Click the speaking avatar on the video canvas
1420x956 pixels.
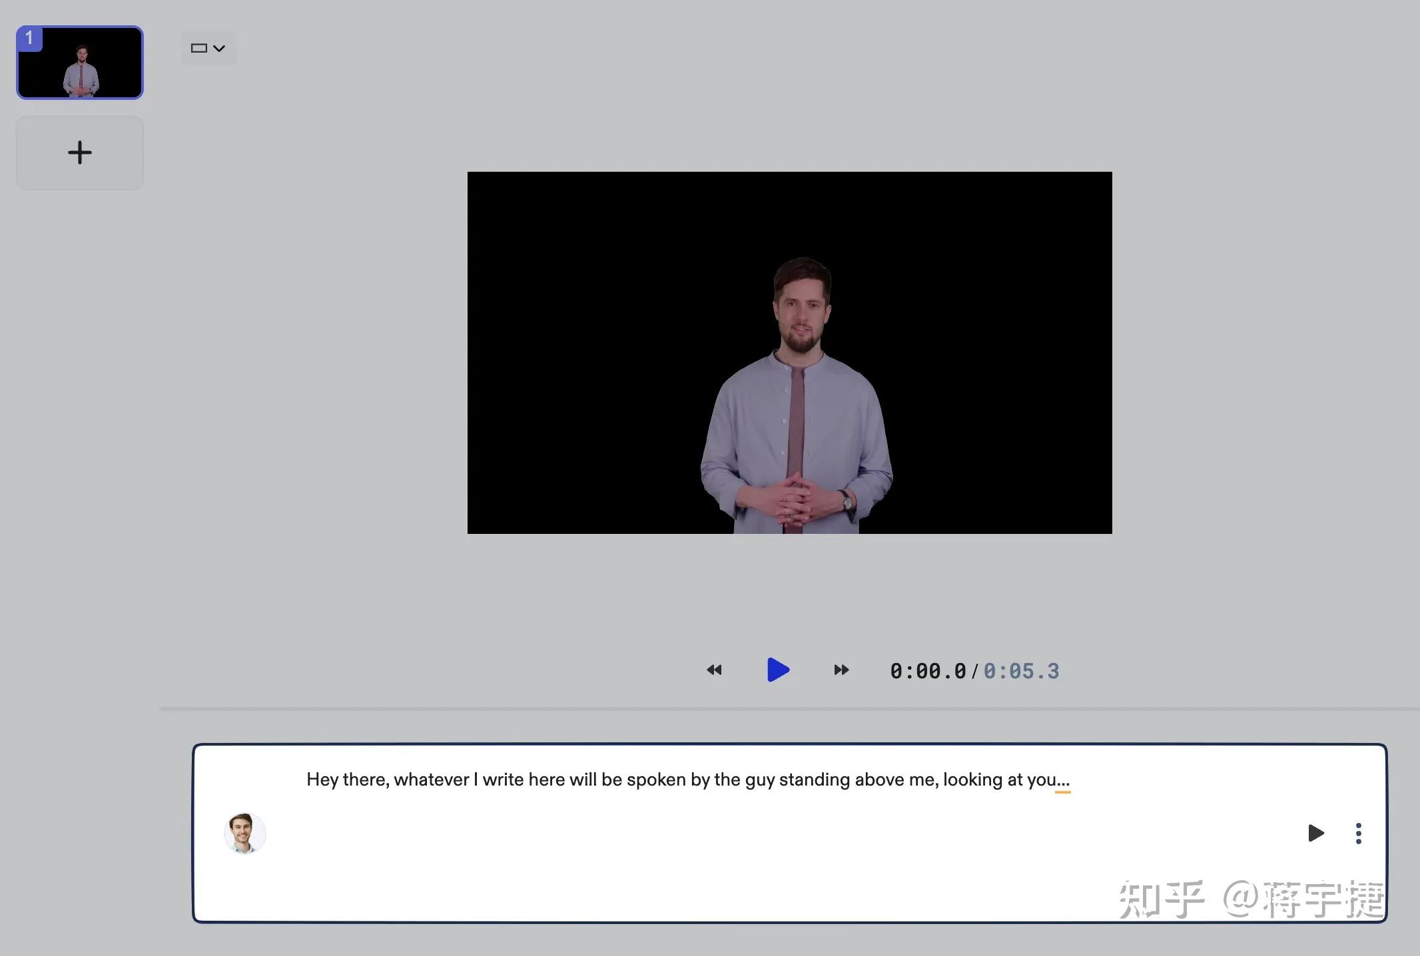pos(797,399)
